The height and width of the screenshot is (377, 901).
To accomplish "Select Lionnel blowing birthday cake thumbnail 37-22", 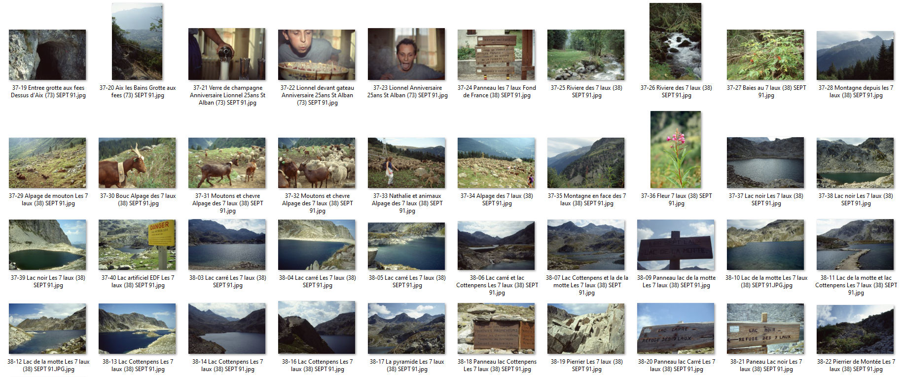I will tap(317, 54).
